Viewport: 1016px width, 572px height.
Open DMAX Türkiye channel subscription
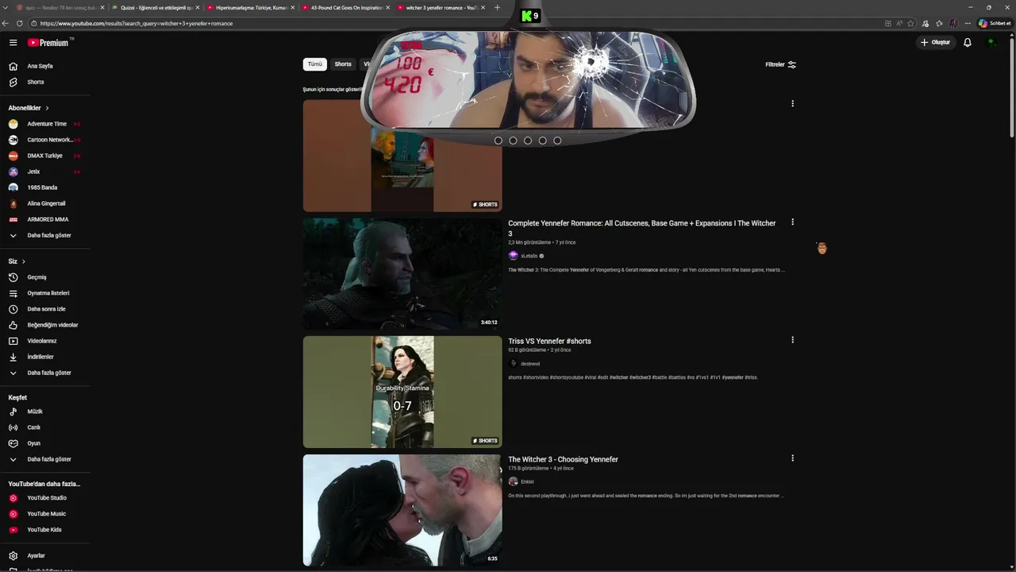tap(45, 156)
